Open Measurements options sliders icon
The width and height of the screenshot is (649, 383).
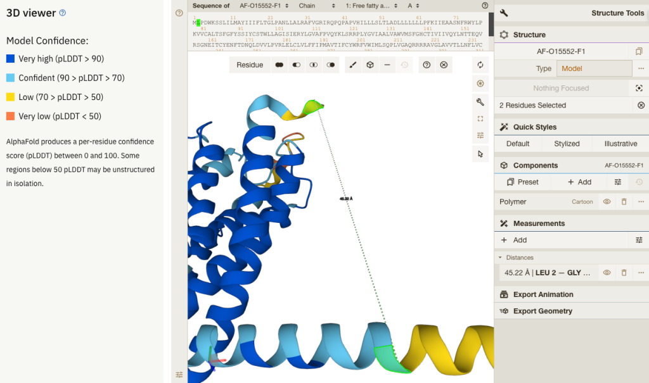639,240
